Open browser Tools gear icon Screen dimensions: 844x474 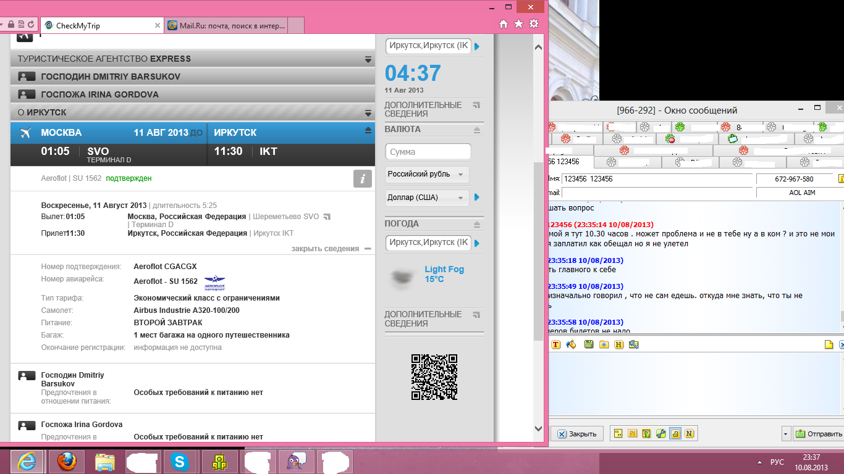pos(534,23)
